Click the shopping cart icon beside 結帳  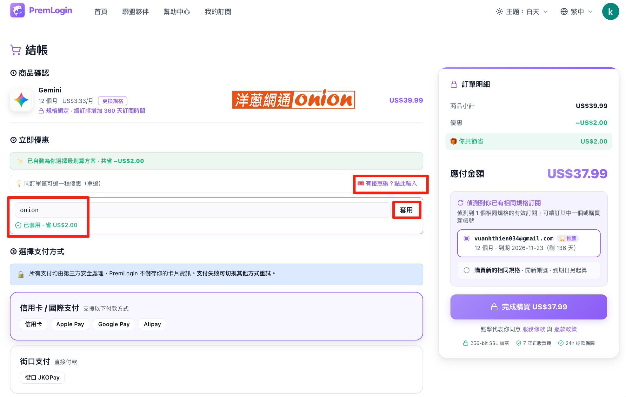pyautogui.click(x=16, y=50)
